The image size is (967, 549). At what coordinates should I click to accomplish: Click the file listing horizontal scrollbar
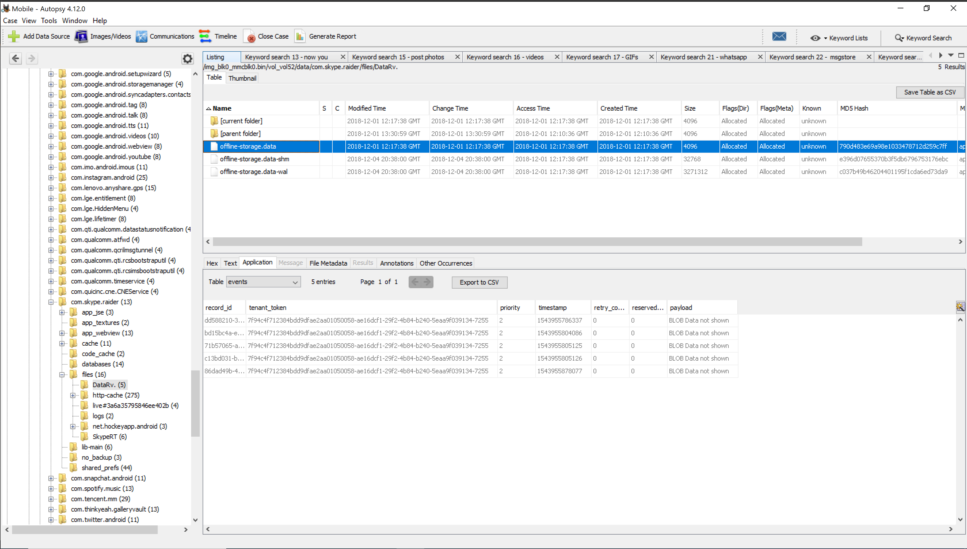click(537, 242)
